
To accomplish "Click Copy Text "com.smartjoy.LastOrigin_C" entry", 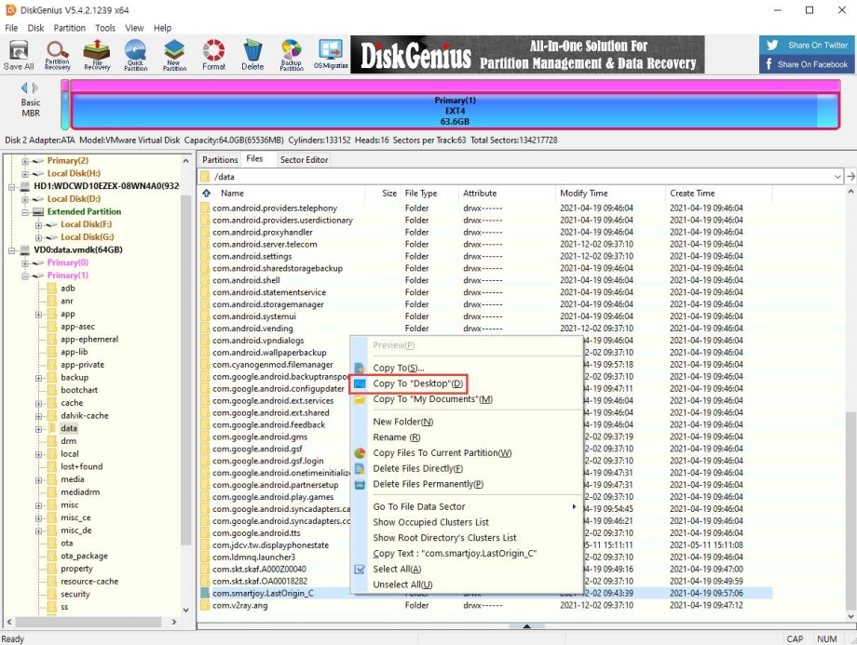I will (455, 553).
